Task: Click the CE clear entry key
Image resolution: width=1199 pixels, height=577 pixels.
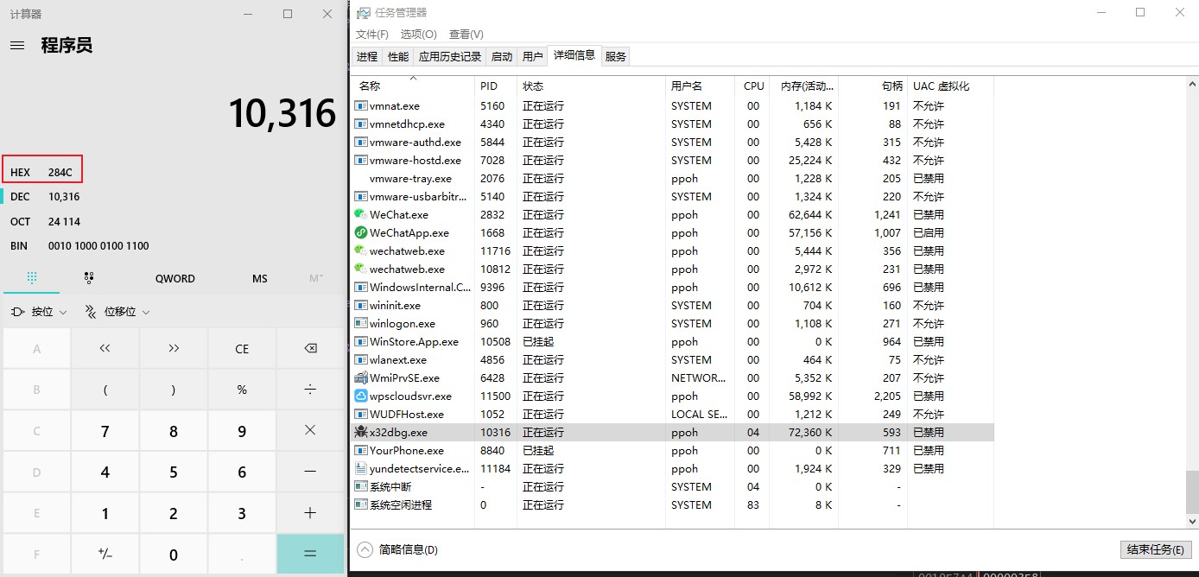Action: coord(242,349)
